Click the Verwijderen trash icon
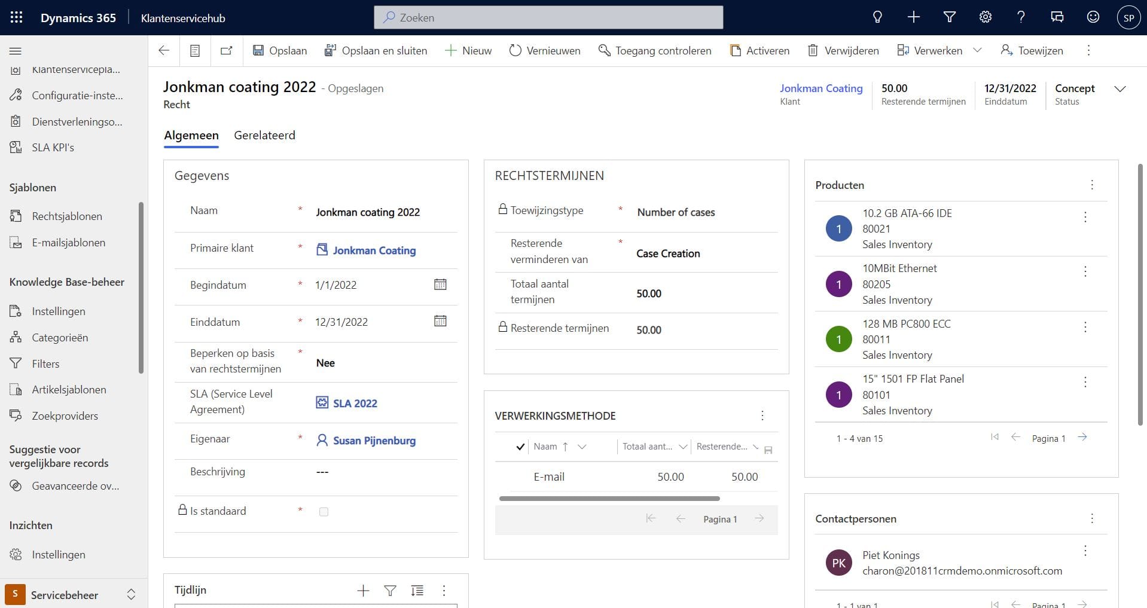 [813, 51]
